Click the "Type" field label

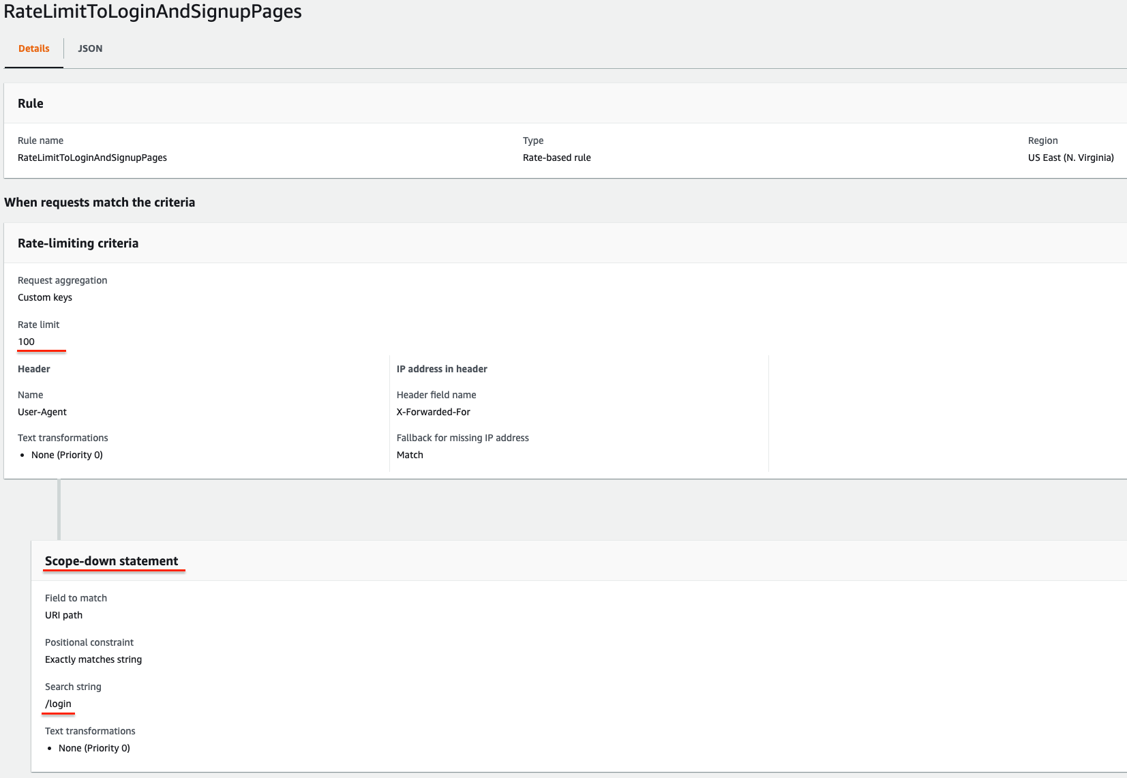pos(533,140)
